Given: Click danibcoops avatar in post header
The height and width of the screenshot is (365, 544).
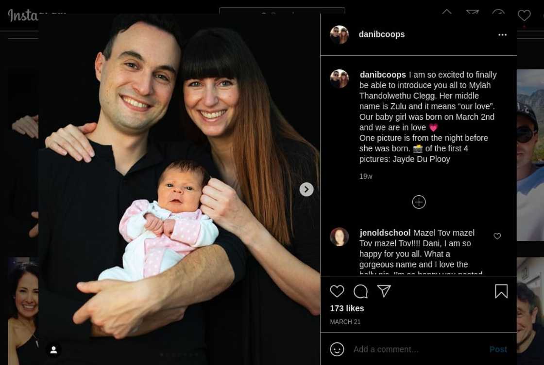Looking at the screenshot, I should [340, 34].
